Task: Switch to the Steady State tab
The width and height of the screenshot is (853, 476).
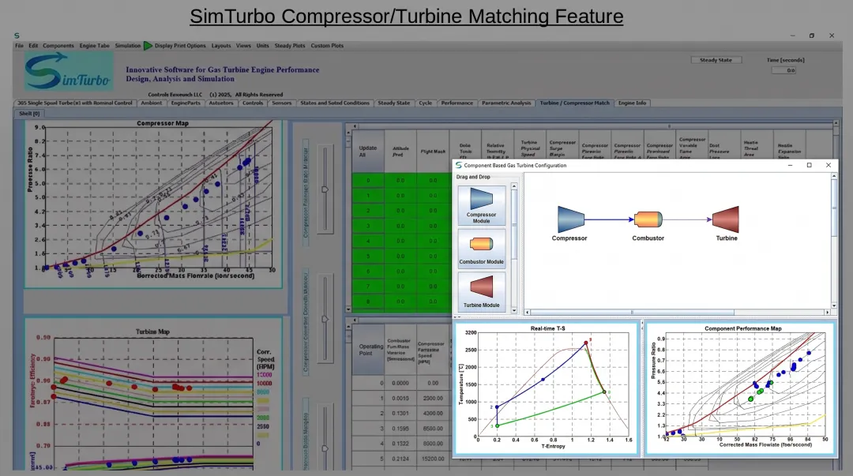Action: [x=394, y=103]
